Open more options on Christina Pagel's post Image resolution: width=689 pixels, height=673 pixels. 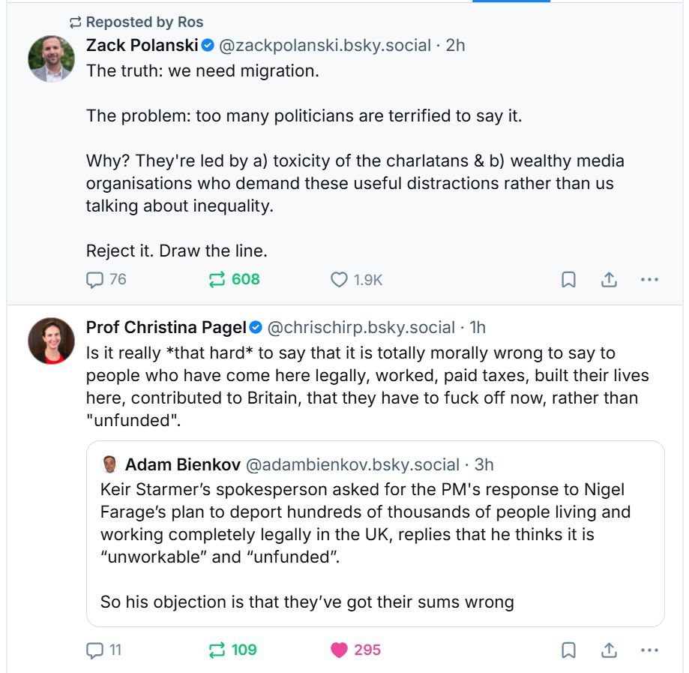click(649, 650)
